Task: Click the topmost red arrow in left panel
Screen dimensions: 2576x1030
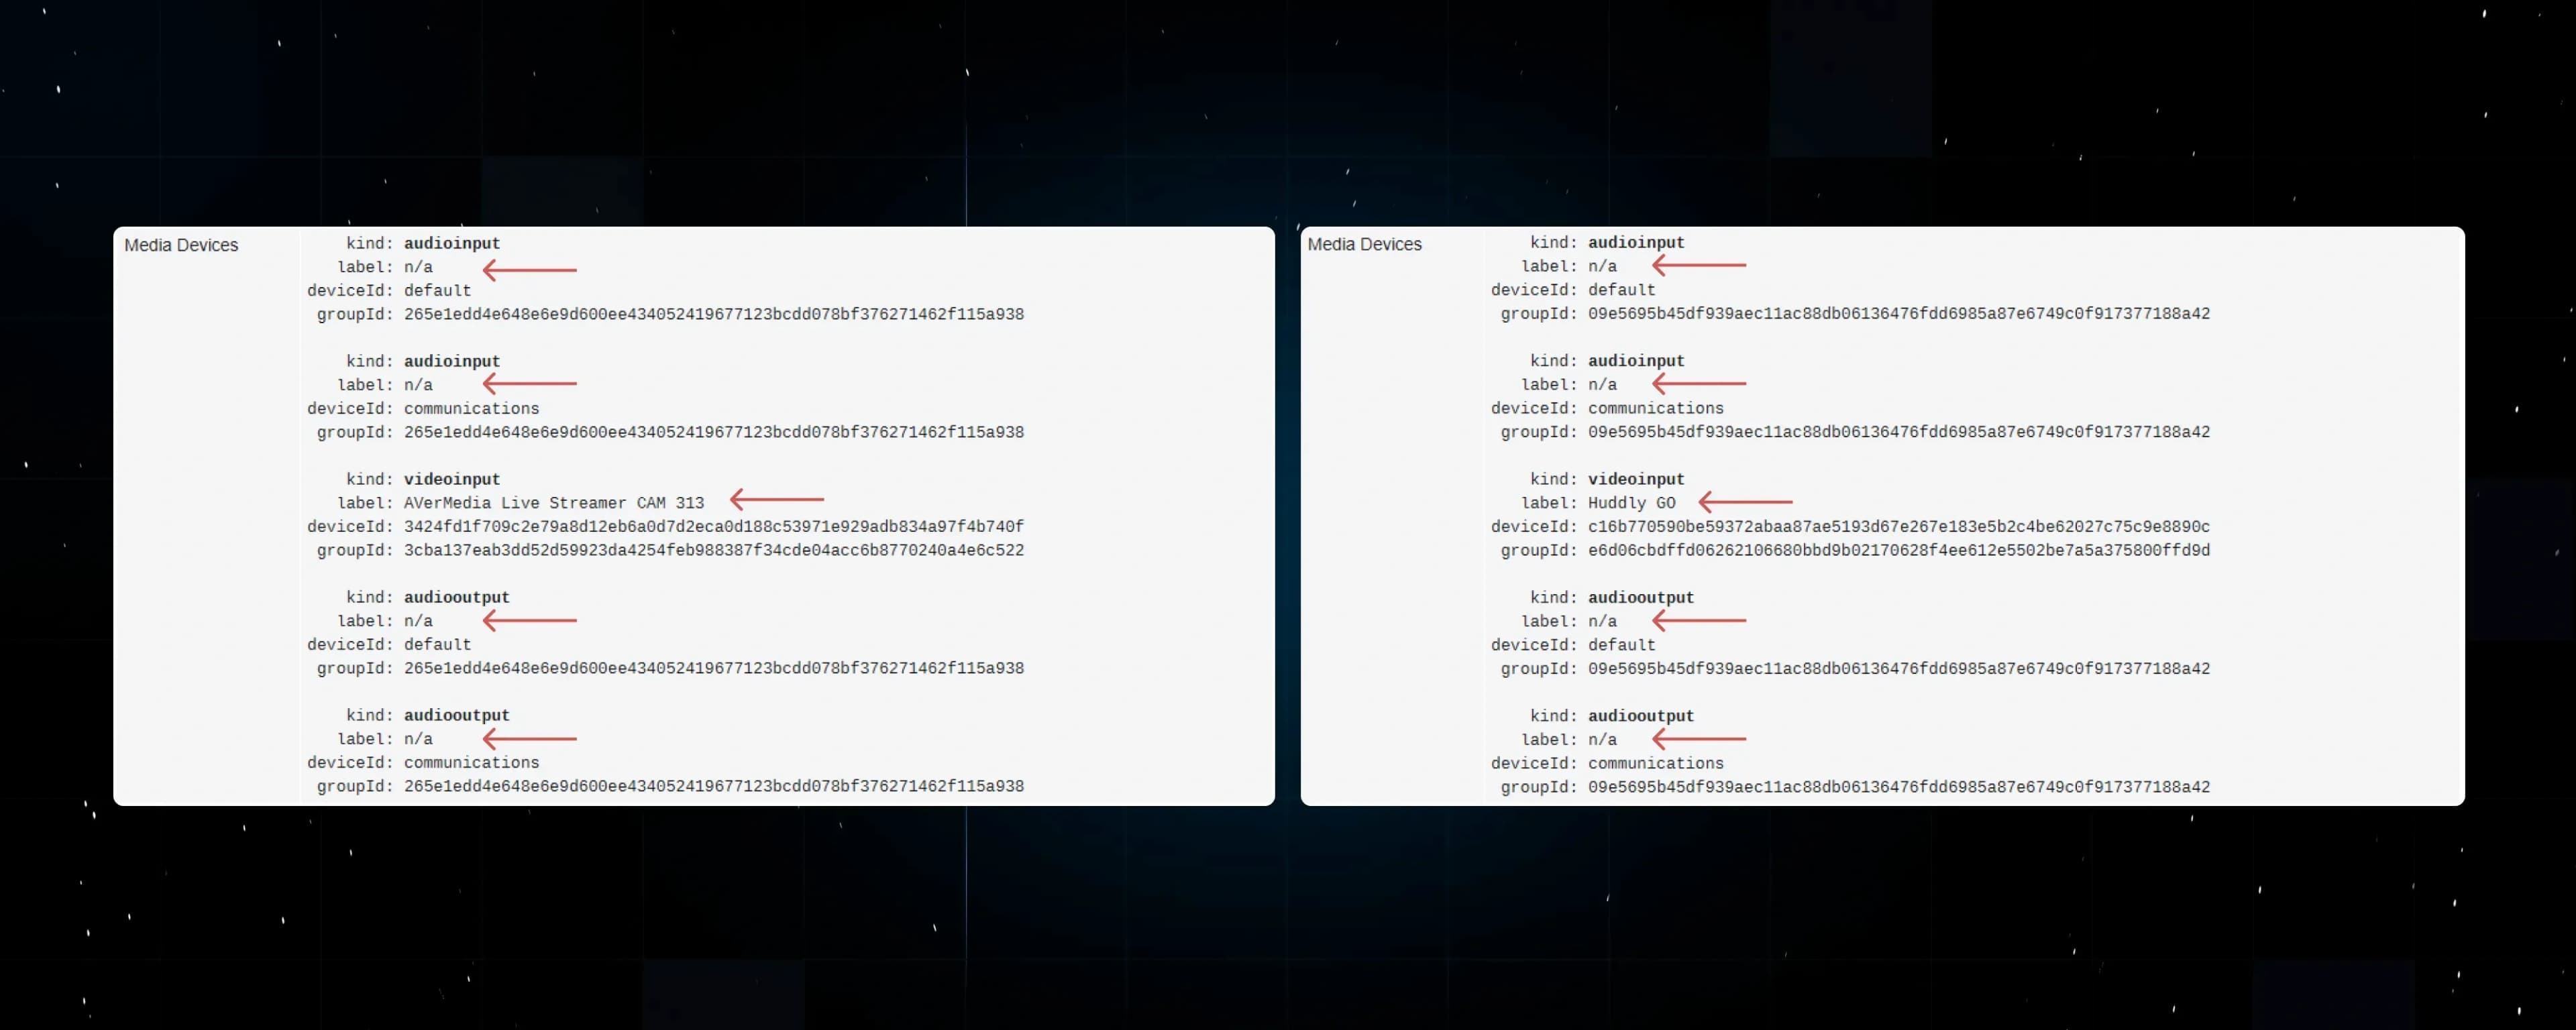Action: pyautogui.click(x=529, y=269)
